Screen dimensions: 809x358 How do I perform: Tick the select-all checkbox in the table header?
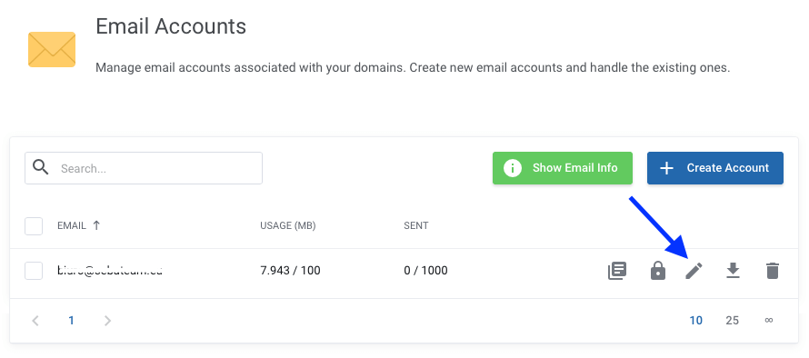coord(34,226)
